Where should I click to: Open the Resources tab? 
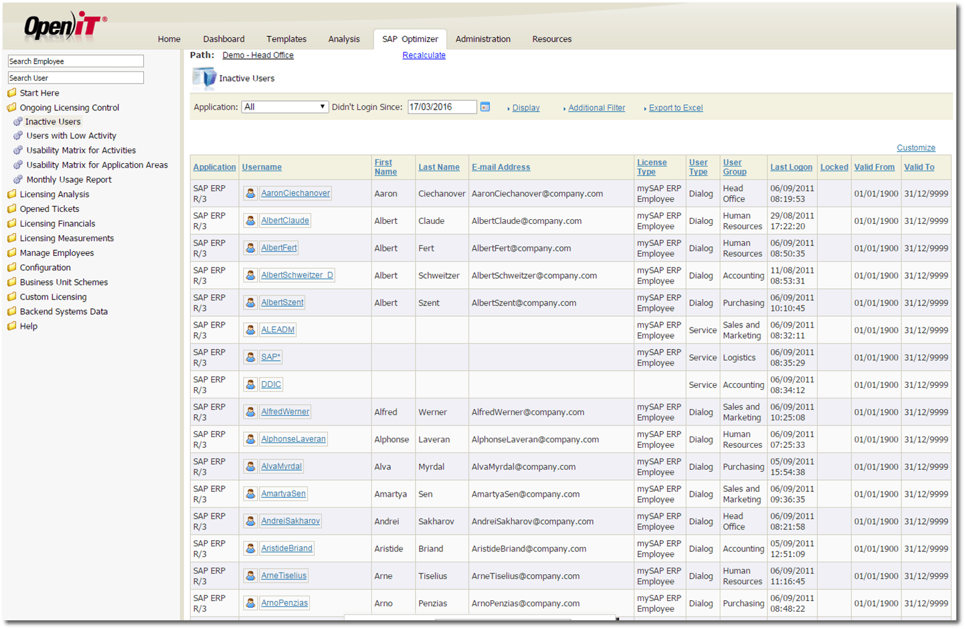[552, 39]
